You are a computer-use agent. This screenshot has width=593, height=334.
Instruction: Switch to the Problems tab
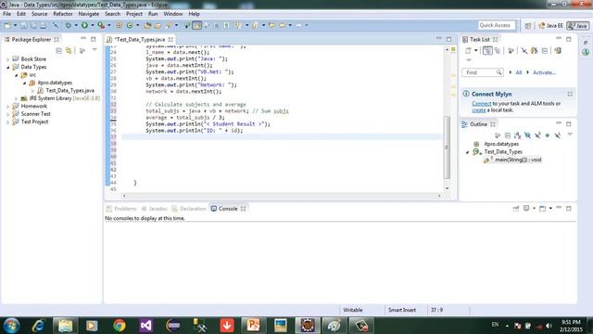point(121,209)
